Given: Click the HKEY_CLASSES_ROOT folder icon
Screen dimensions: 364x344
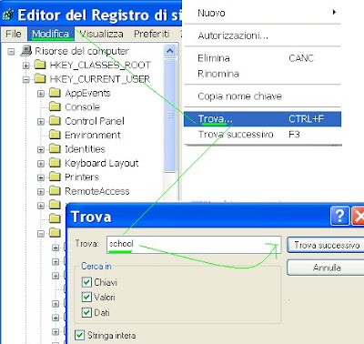Looking at the screenshot, I should (40, 65).
